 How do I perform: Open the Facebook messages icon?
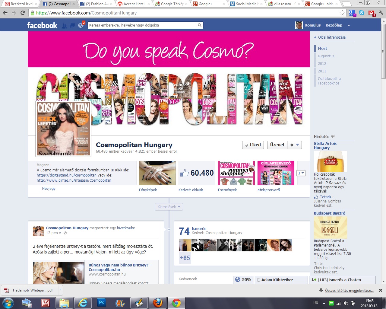coord(72,26)
